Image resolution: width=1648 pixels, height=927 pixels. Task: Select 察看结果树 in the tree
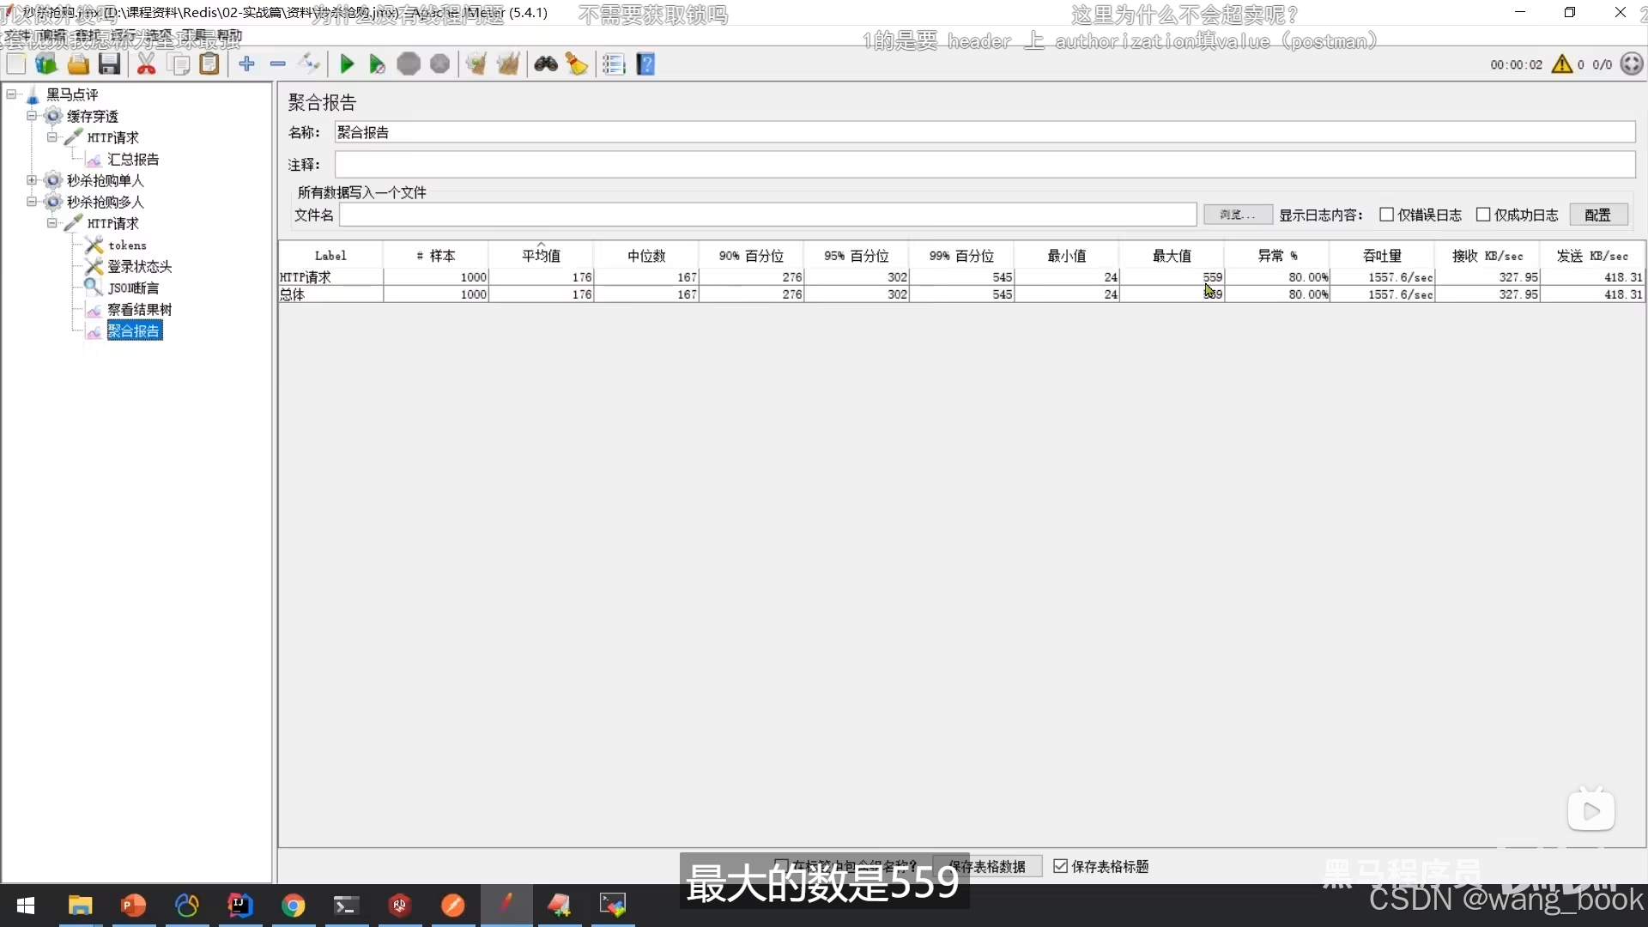click(140, 309)
